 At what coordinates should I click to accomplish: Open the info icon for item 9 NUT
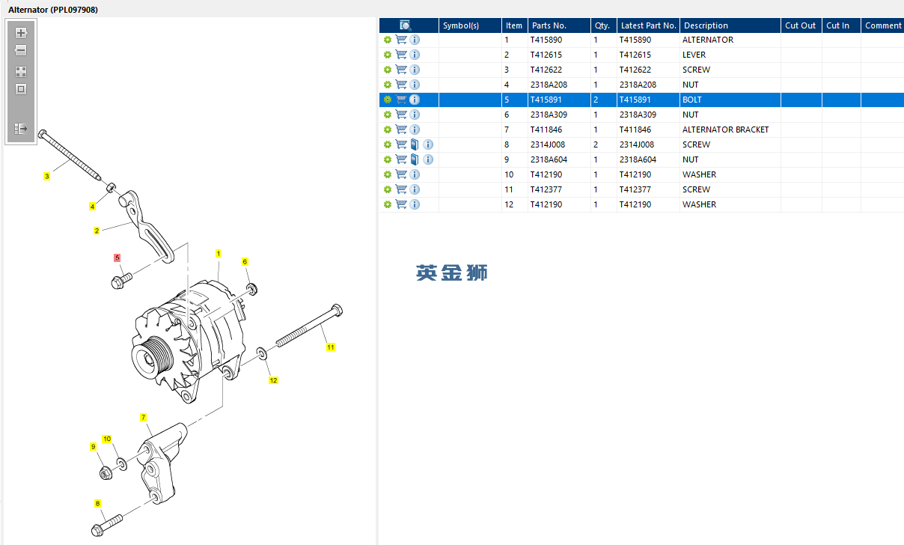coord(428,159)
